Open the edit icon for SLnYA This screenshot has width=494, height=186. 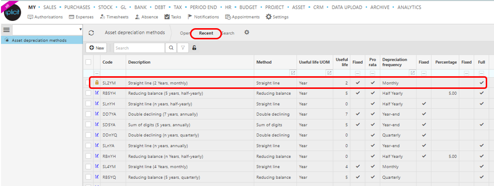pos(97,145)
